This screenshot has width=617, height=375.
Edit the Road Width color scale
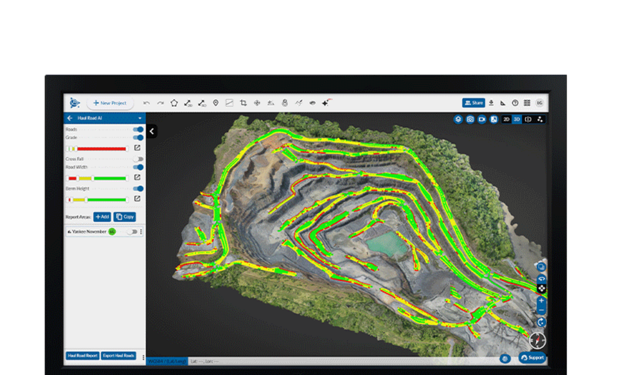click(137, 177)
